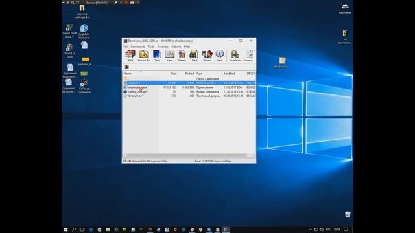Select the Bandicam setup .exe file row
Screen dimensions: 415x233
pos(189,87)
